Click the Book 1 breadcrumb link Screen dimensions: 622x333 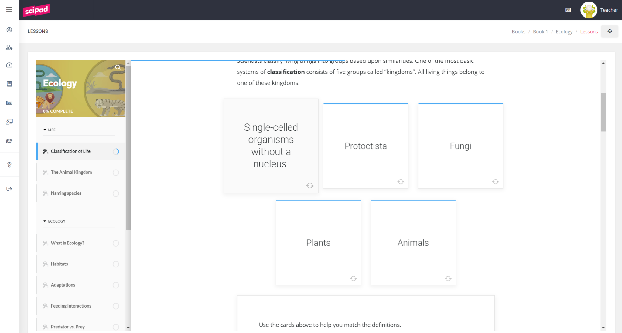point(540,31)
